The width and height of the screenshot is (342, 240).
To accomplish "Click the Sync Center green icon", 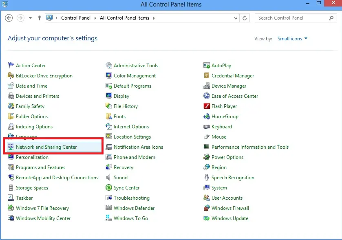I will tap(108, 188).
